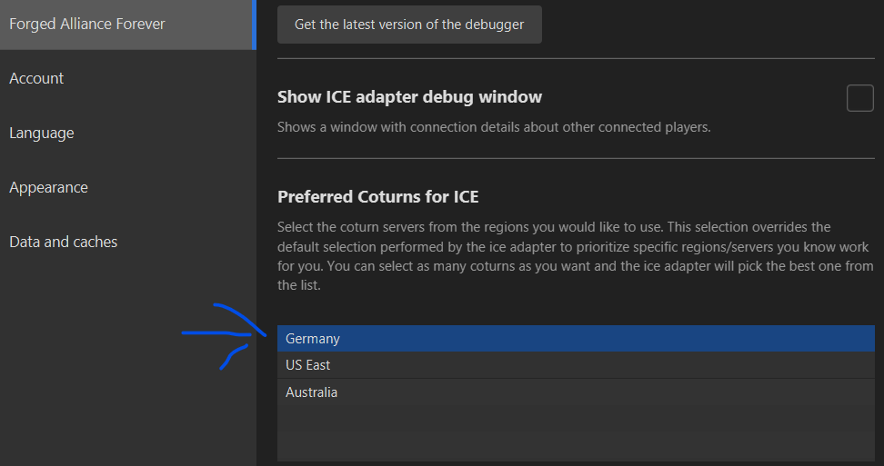
Task: Select Australia coturn server
Action: coord(576,392)
